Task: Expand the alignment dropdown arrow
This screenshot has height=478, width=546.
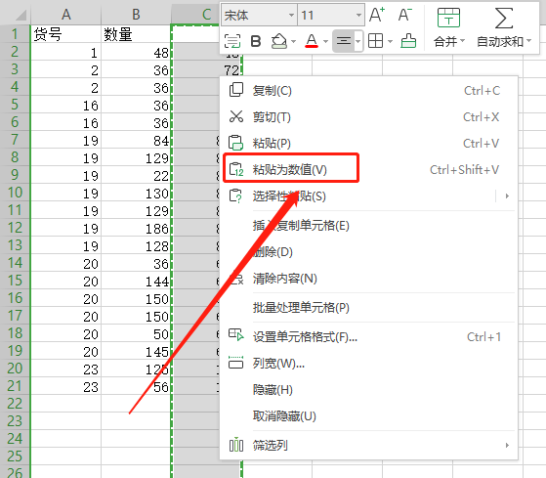Action: 357,41
